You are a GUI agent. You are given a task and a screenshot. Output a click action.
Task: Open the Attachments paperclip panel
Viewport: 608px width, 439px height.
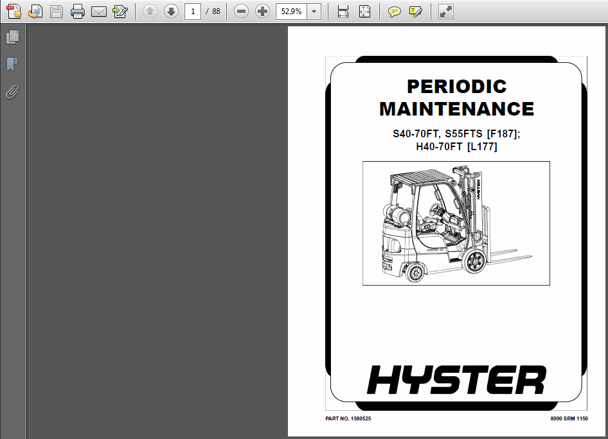[x=12, y=92]
